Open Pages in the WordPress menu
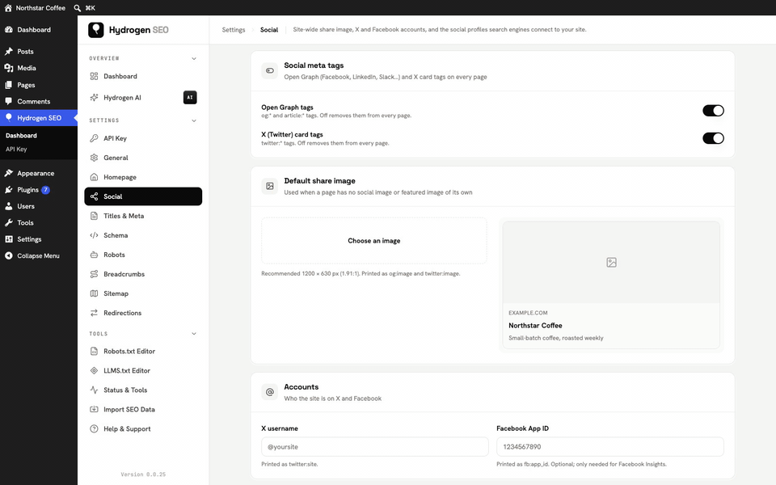The height and width of the screenshot is (485, 776). click(39, 85)
